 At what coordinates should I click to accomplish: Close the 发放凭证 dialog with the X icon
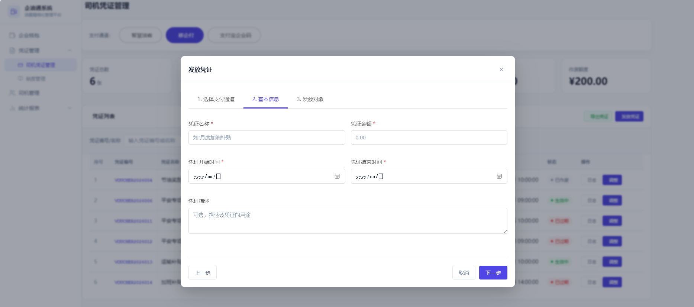[x=501, y=70]
